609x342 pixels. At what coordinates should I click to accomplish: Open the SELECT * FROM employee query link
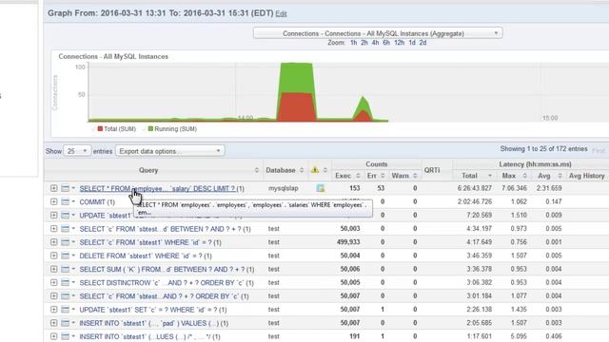point(157,188)
